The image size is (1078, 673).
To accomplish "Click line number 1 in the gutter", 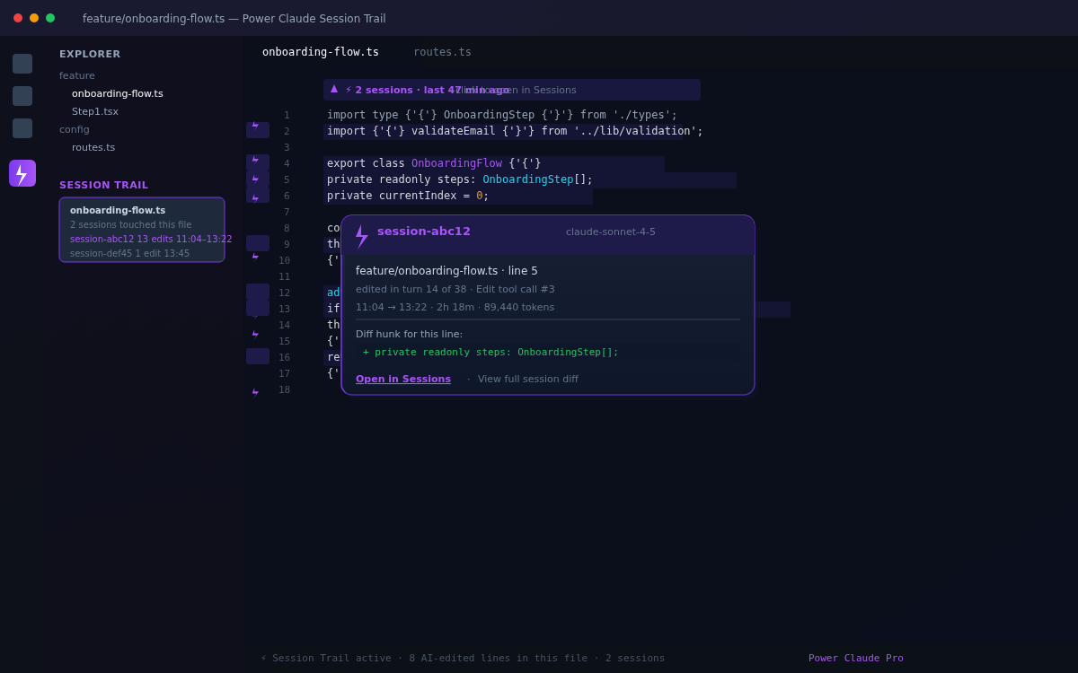I will [287, 116].
